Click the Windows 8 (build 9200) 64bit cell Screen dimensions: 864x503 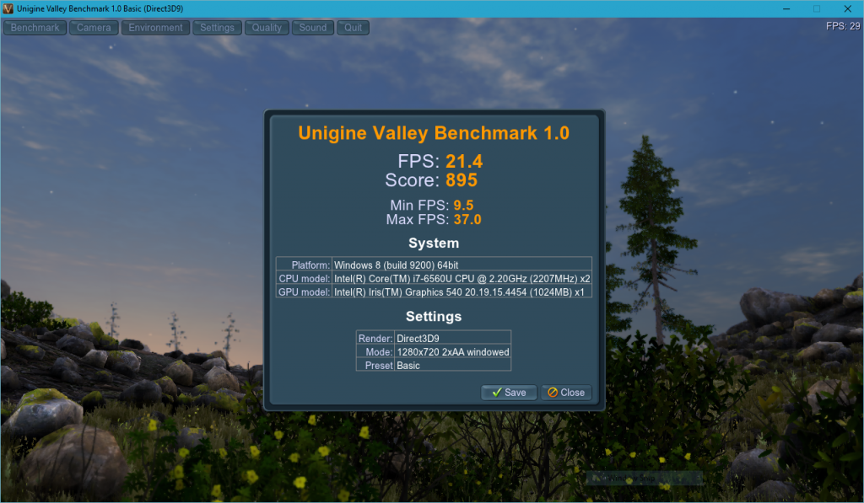click(x=462, y=265)
